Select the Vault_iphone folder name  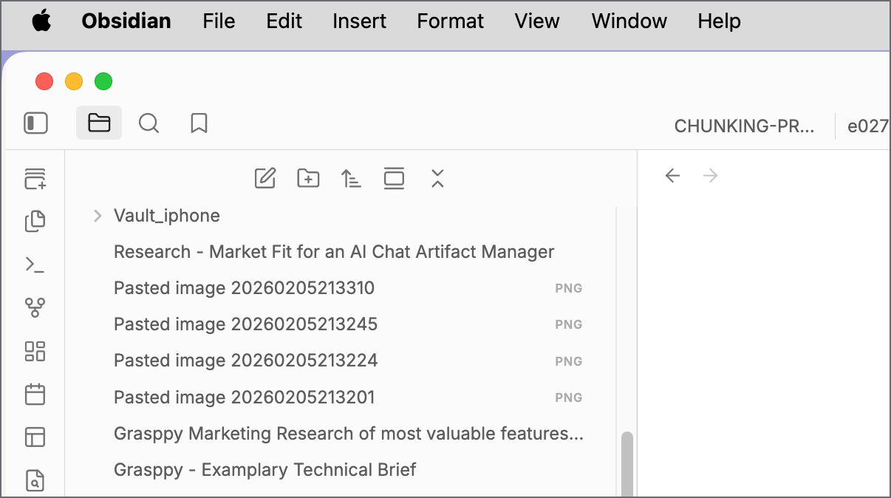pos(167,216)
